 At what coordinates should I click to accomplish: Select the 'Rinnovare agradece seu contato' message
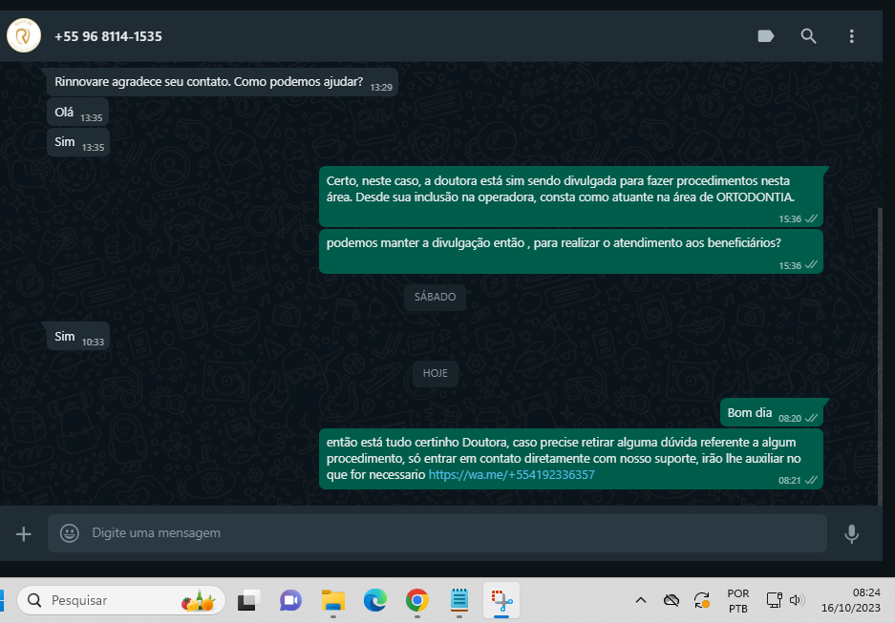coord(223,82)
